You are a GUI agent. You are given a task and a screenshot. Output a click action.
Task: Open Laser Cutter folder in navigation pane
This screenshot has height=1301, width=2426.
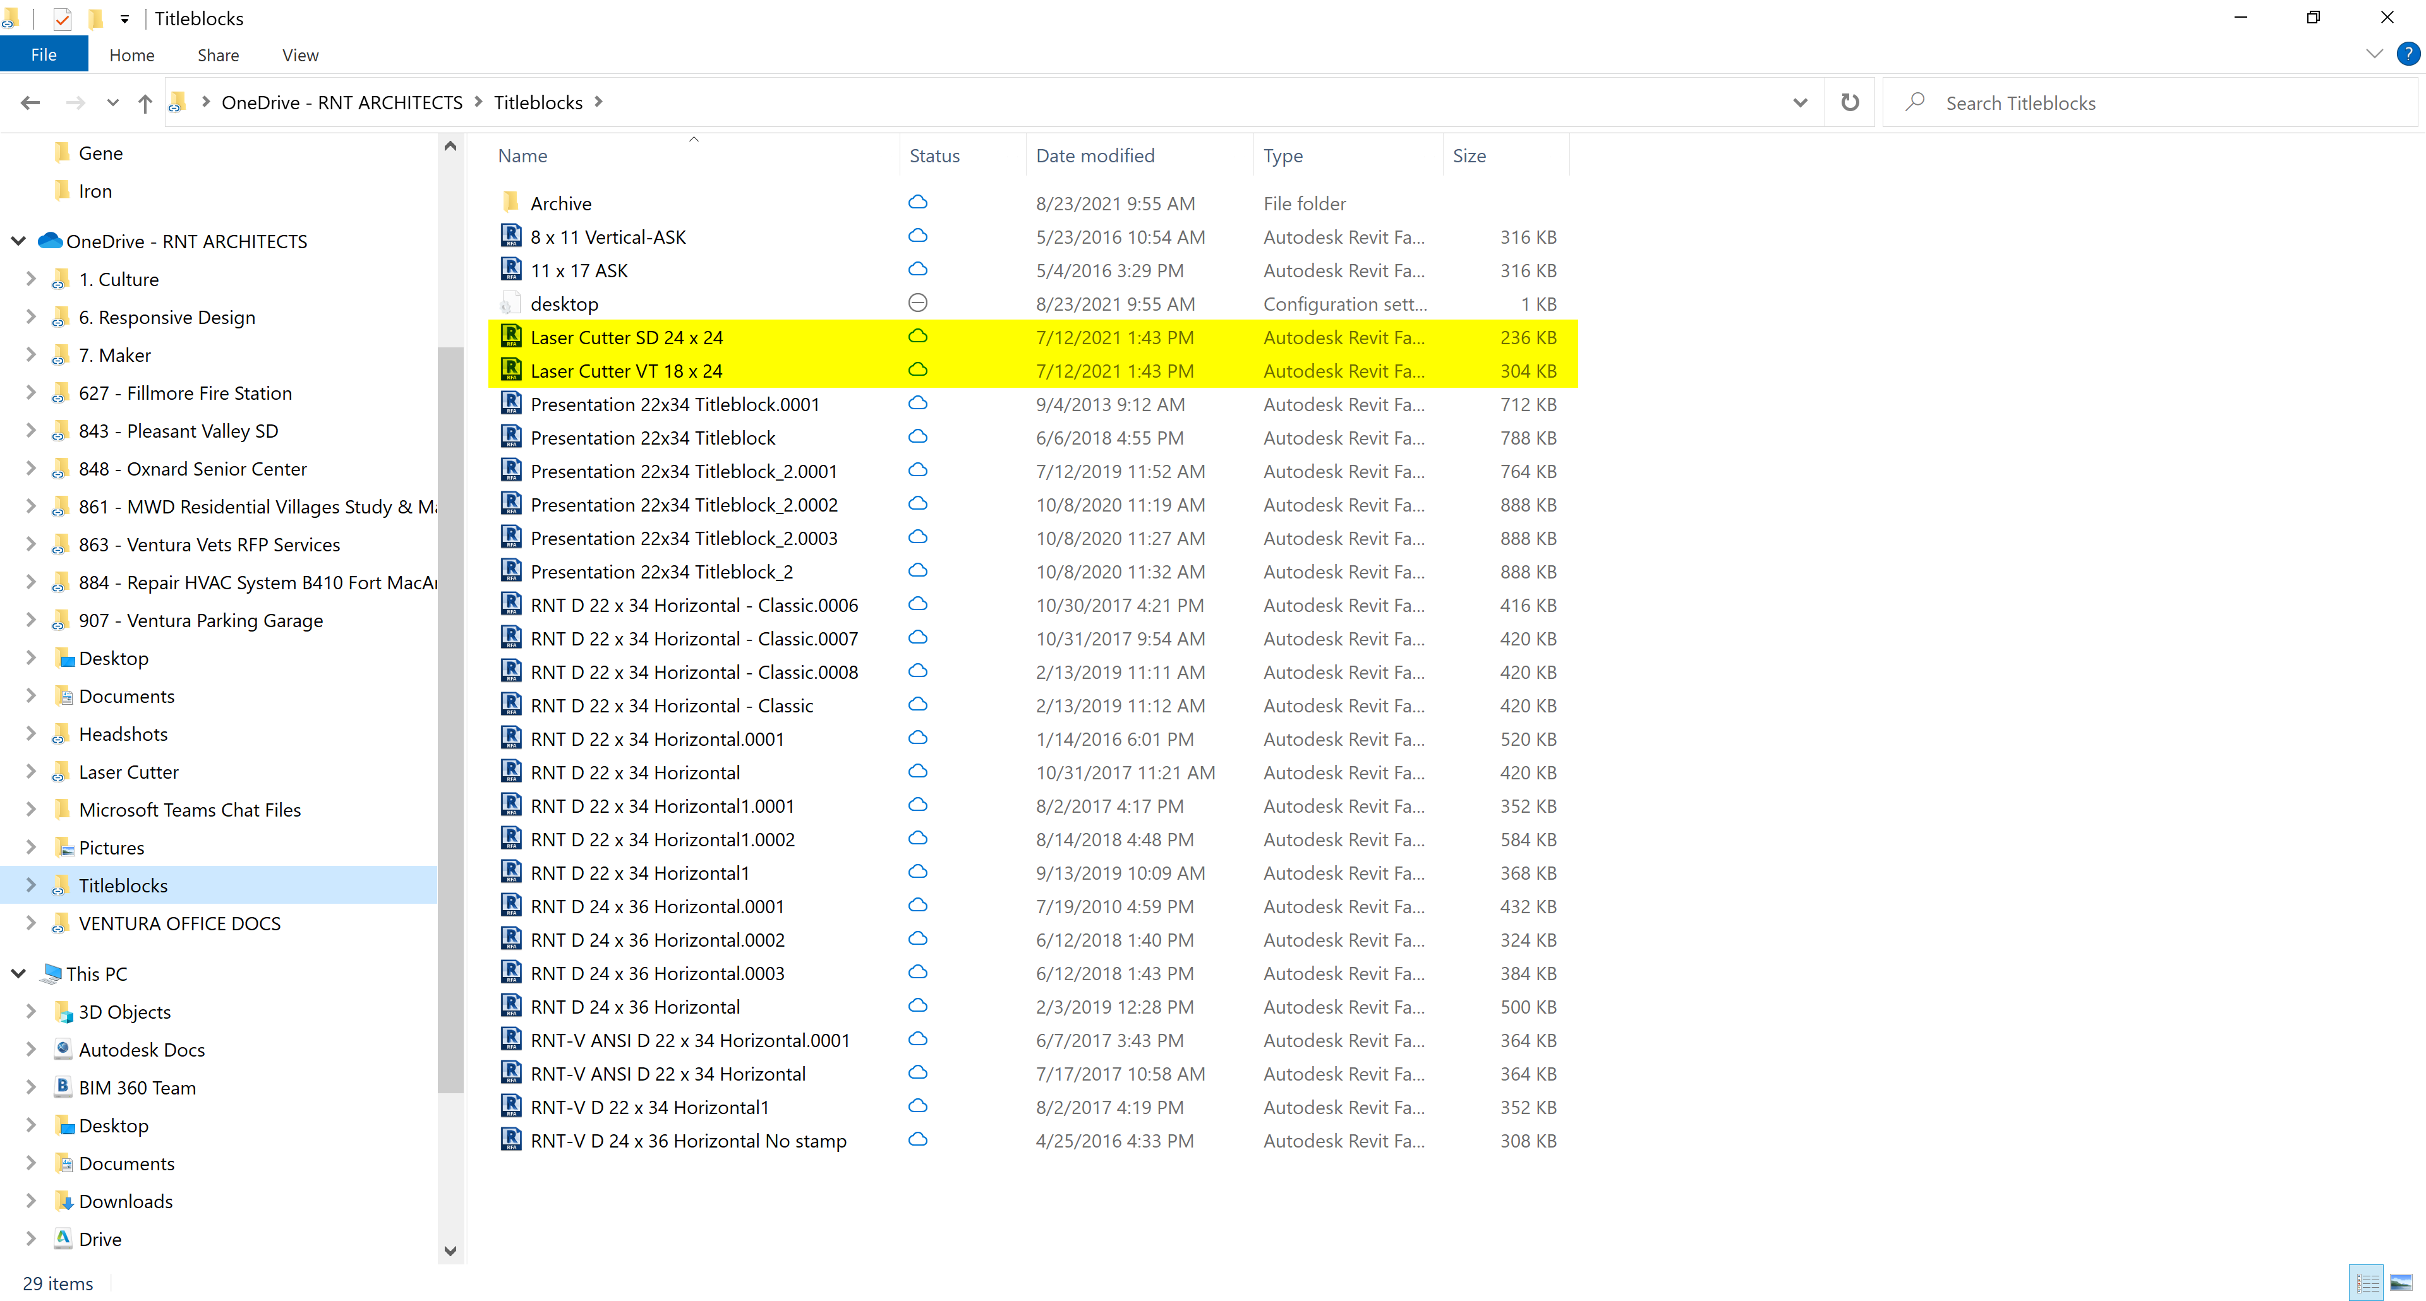(x=128, y=772)
